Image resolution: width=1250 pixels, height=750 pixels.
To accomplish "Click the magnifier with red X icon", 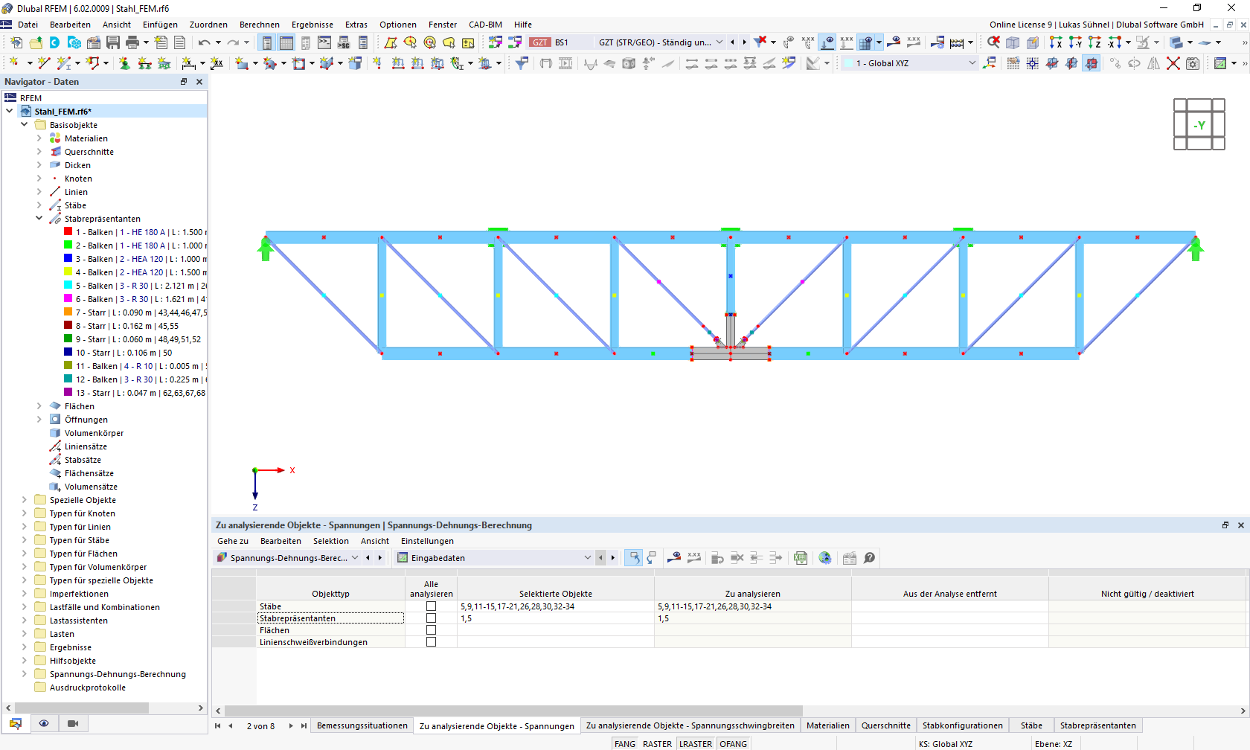I will point(993,42).
